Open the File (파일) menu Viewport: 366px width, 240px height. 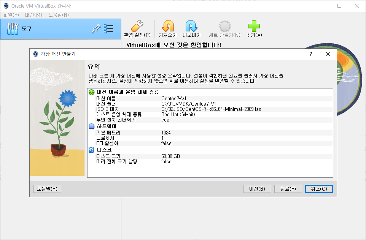pyautogui.click(x=11, y=15)
